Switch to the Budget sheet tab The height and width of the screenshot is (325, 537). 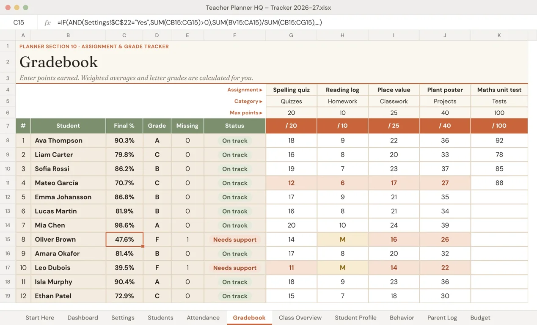click(x=480, y=318)
